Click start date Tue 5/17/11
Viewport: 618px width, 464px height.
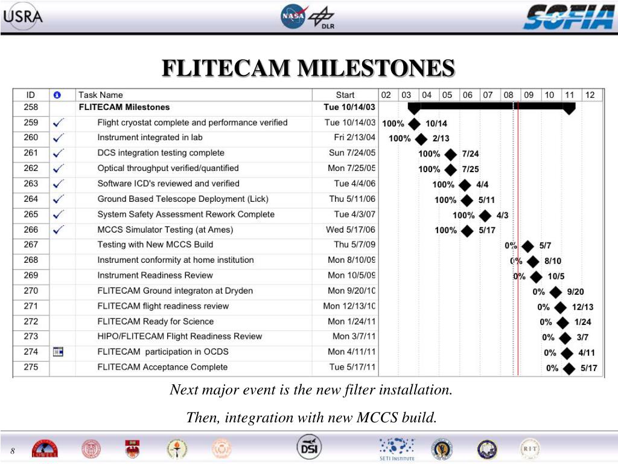pyautogui.click(x=352, y=367)
